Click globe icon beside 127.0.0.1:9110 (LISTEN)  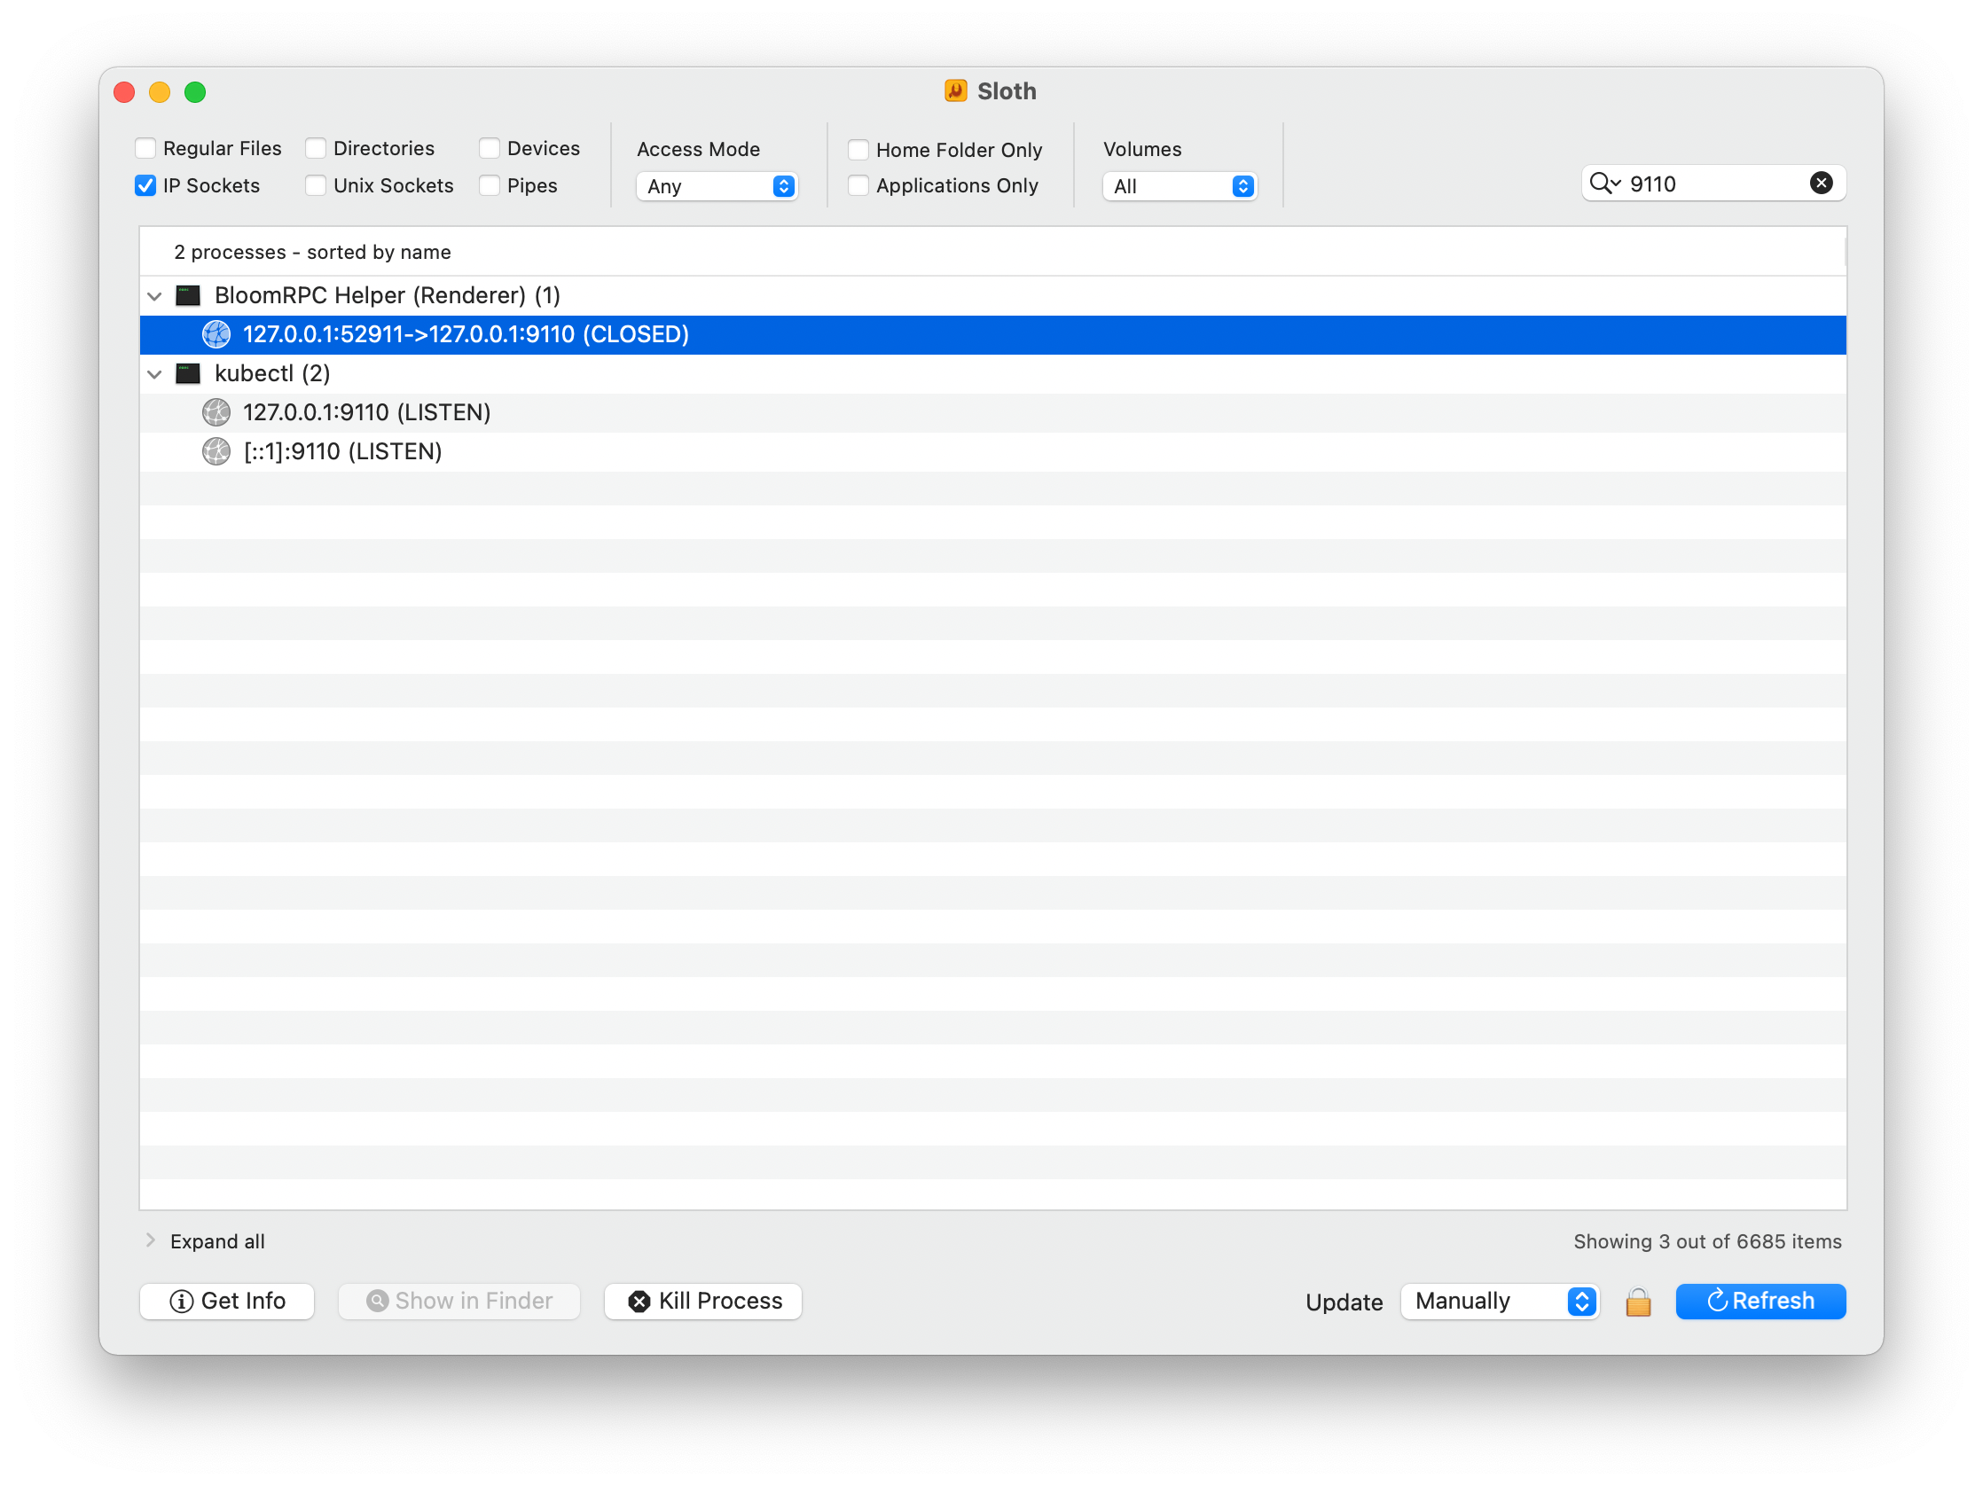[x=216, y=412]
